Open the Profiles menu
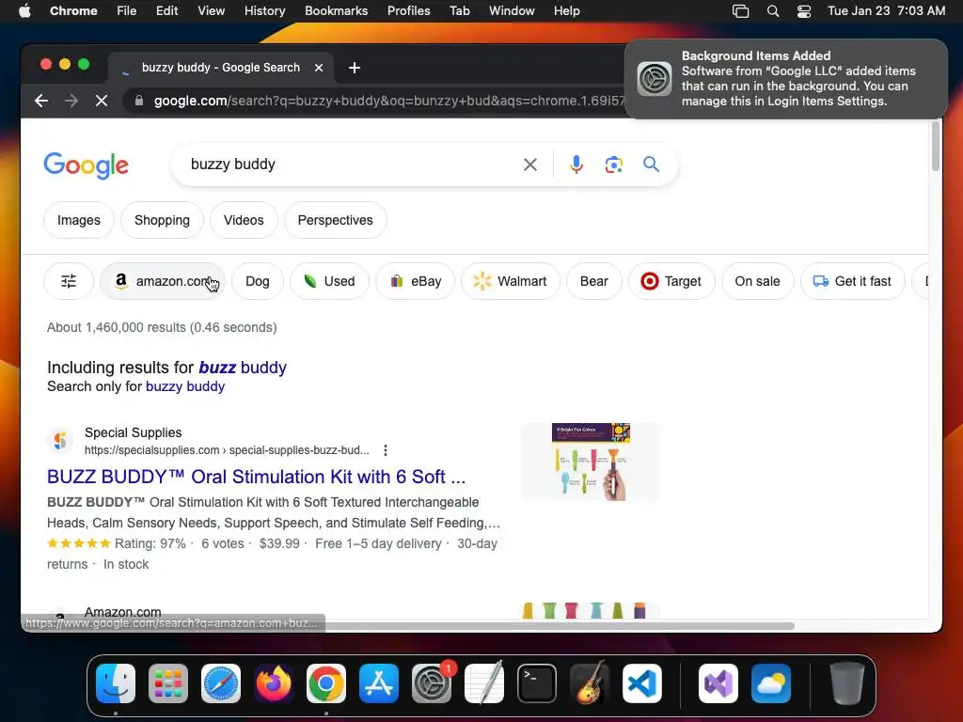Viewport: 963px width, 722px height. [408, 11]
